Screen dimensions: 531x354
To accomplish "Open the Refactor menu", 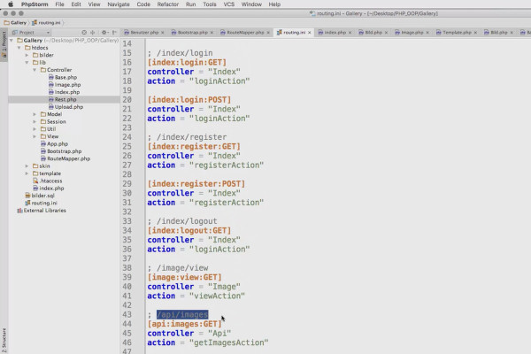I will pos(167,4).
